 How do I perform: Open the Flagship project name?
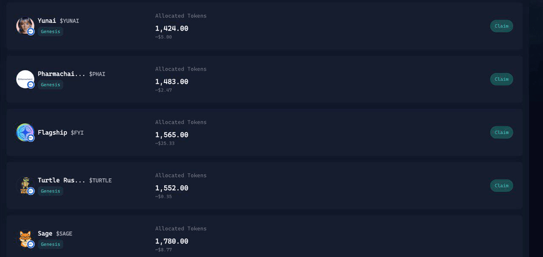(53, 133)
